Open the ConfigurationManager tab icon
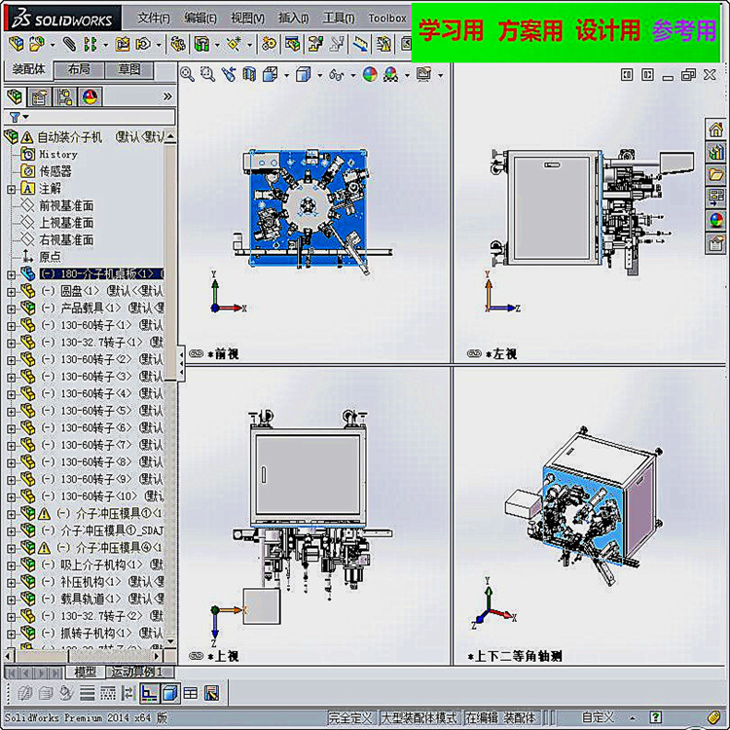The height and width of the screenshot is (730, 730). pyautogui.click(x=64, y=97)
